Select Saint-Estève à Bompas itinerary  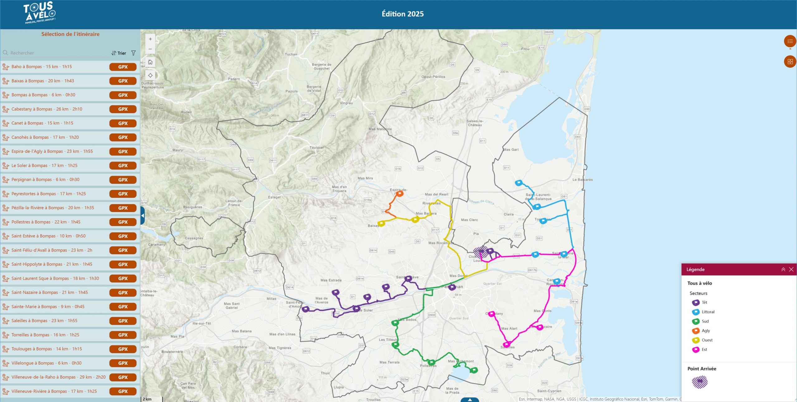48,236
